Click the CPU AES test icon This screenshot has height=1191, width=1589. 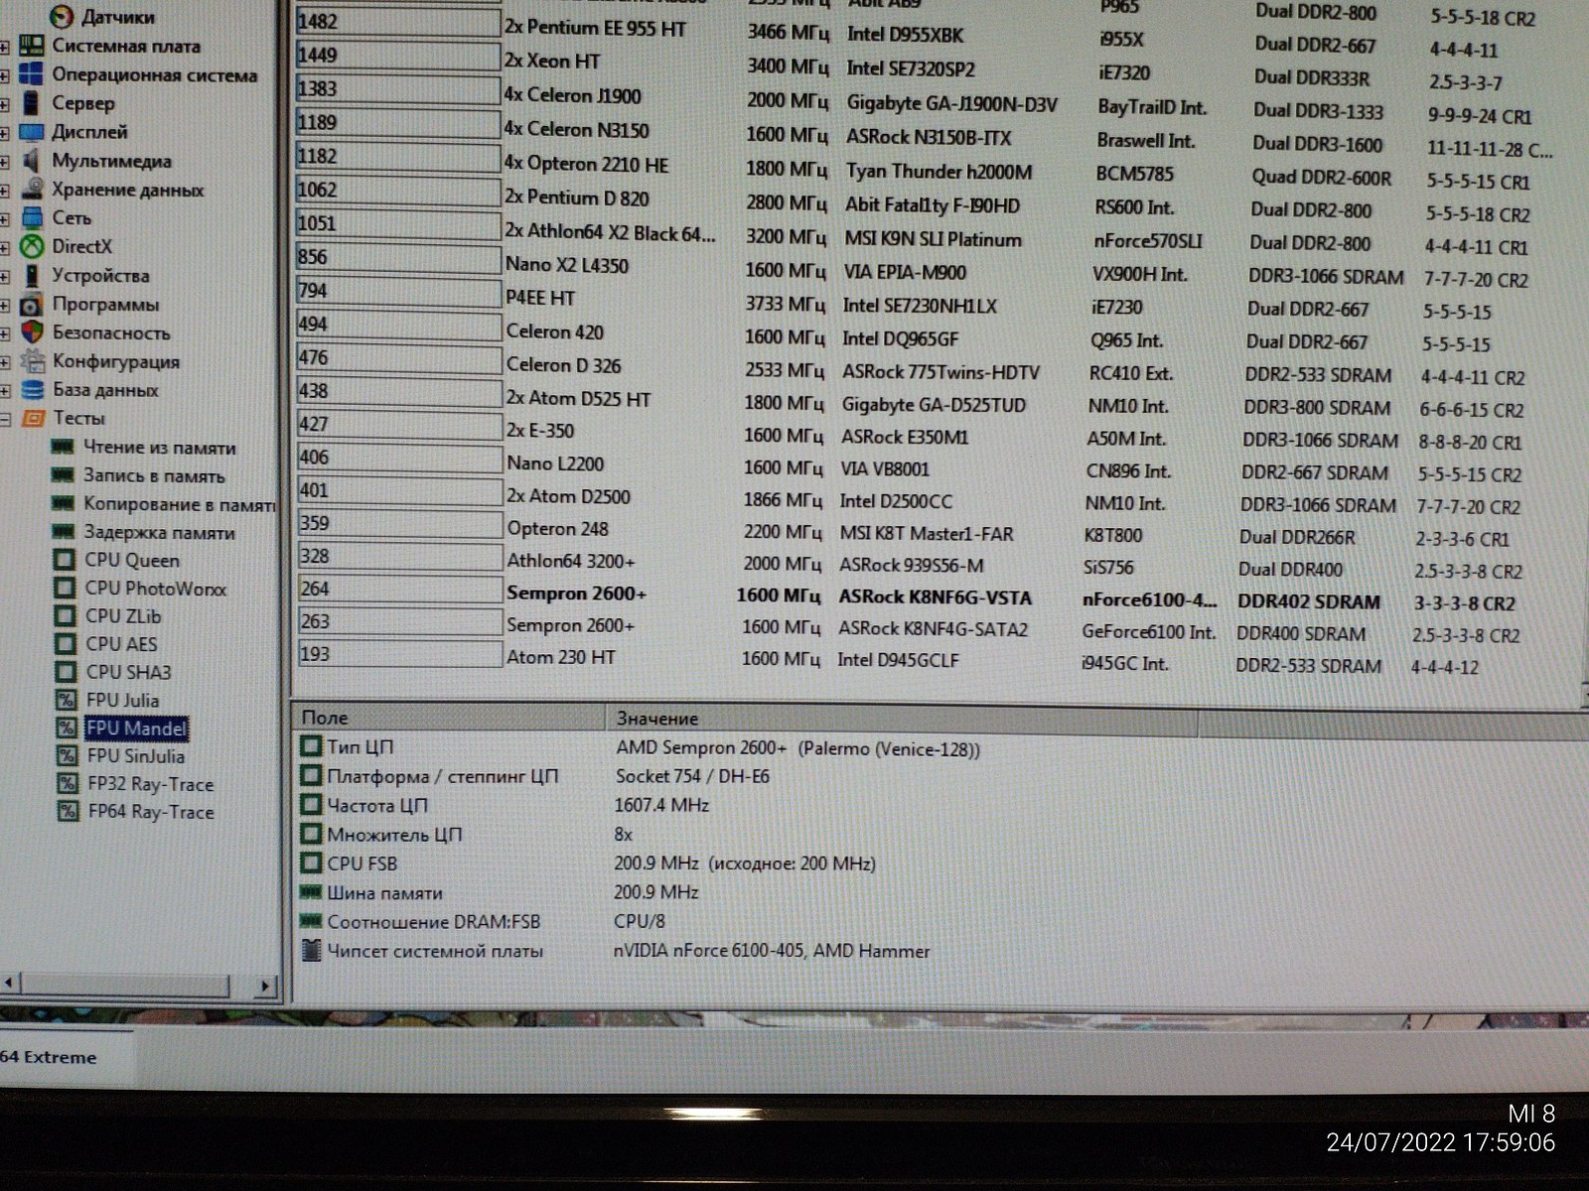pyautogui.click(x=66, y=644)
